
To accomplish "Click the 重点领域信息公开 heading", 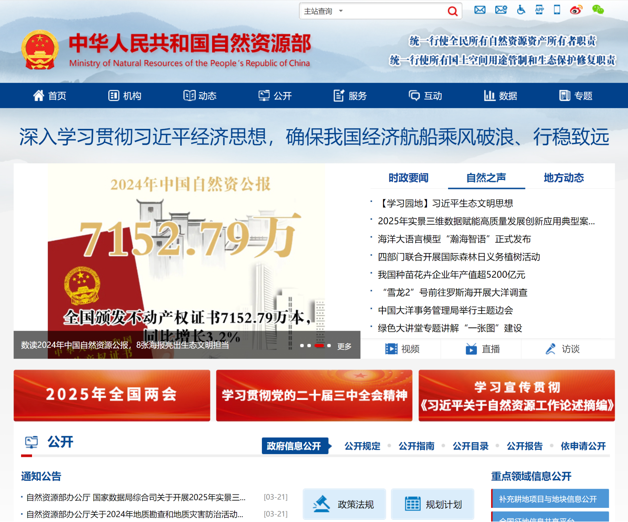I will click(531, 476).
